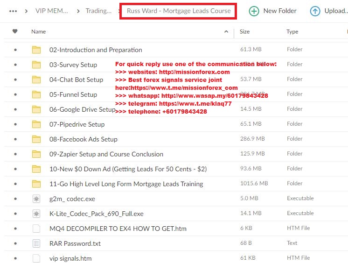The width and height of the screenshot is (348, 263).
Task: Click the Upload arrow icon
Action: [x=315, y=11]
